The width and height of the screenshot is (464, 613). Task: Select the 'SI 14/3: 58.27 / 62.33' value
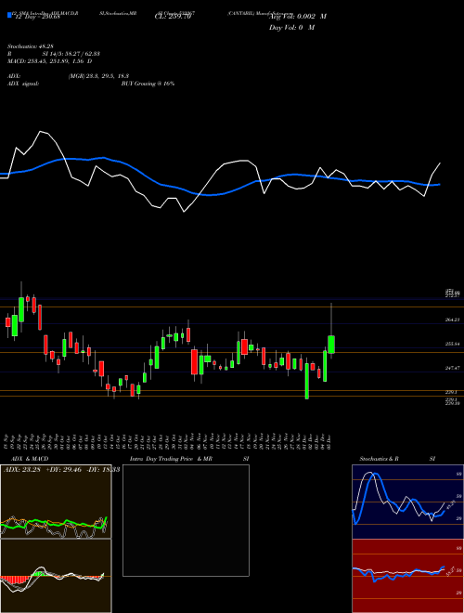71,54
